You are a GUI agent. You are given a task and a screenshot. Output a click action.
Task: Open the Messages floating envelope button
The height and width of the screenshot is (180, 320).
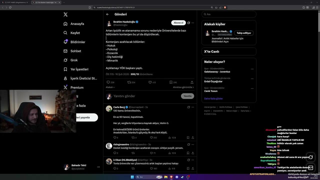311,168
